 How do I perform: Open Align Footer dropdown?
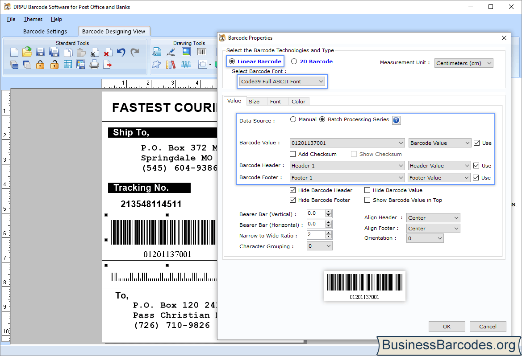click(434, 229)
